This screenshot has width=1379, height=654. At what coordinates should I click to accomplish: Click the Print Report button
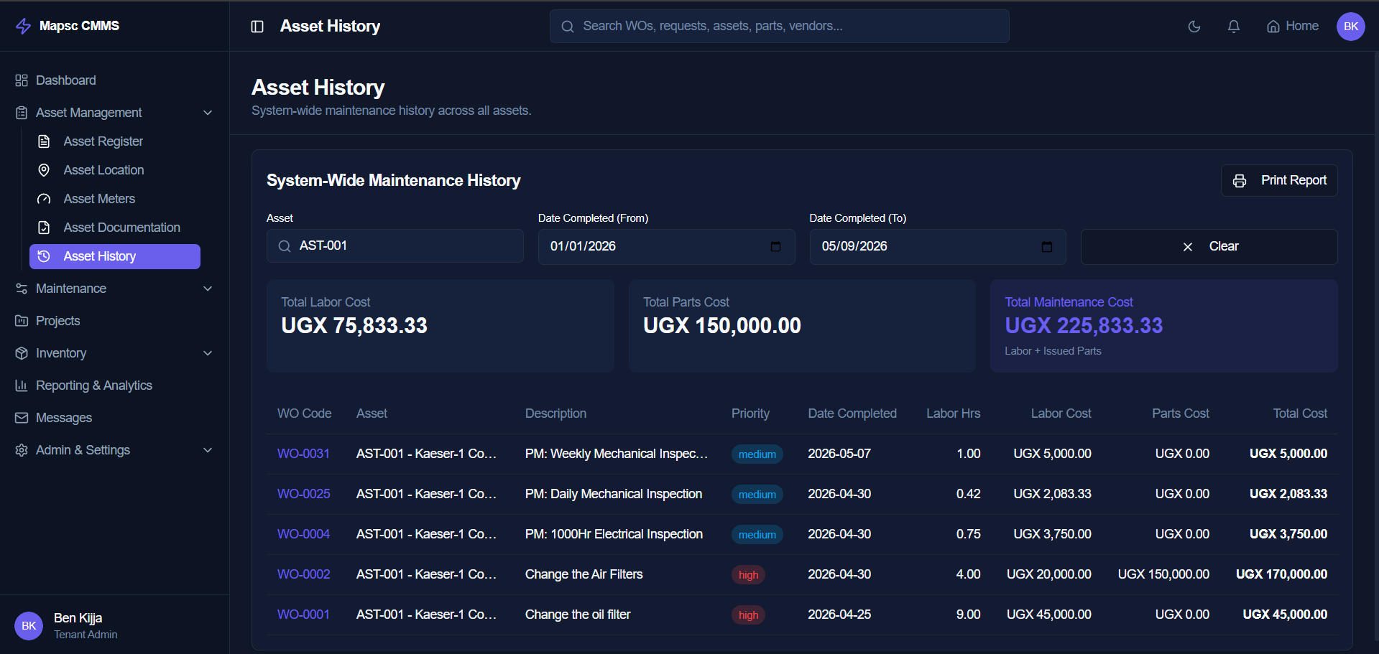pyautogui.click(x=1279, y=181)
